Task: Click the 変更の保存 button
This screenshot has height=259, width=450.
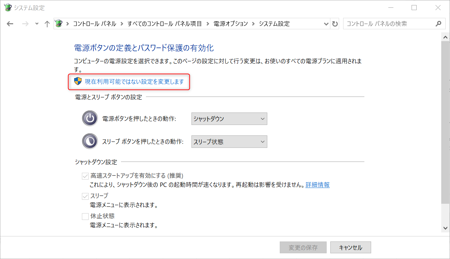Action: point(303,248)
